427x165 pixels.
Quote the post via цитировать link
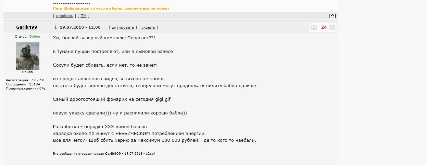coord(123,27)
